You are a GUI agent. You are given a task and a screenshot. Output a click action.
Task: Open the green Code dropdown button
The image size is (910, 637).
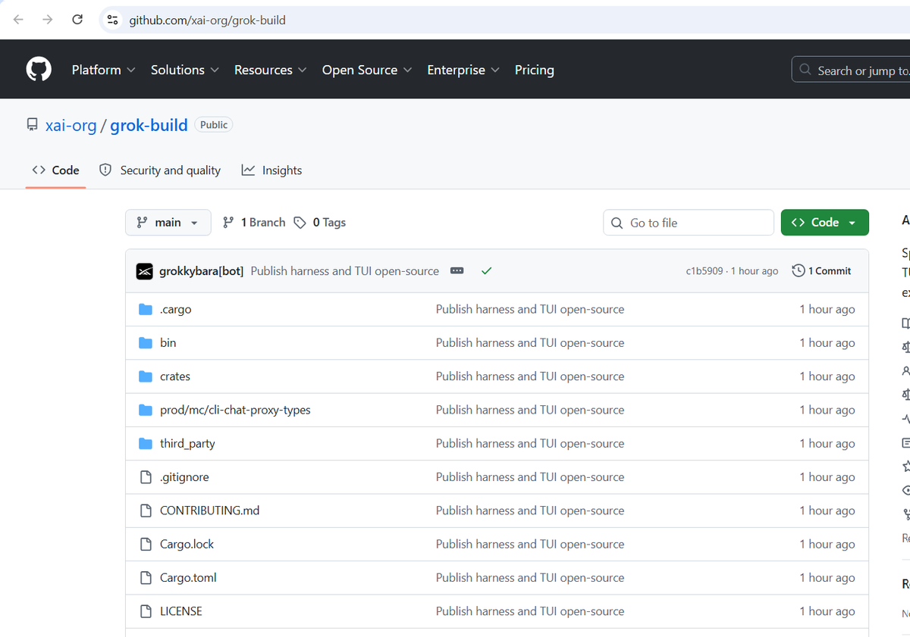pos(825,223)
